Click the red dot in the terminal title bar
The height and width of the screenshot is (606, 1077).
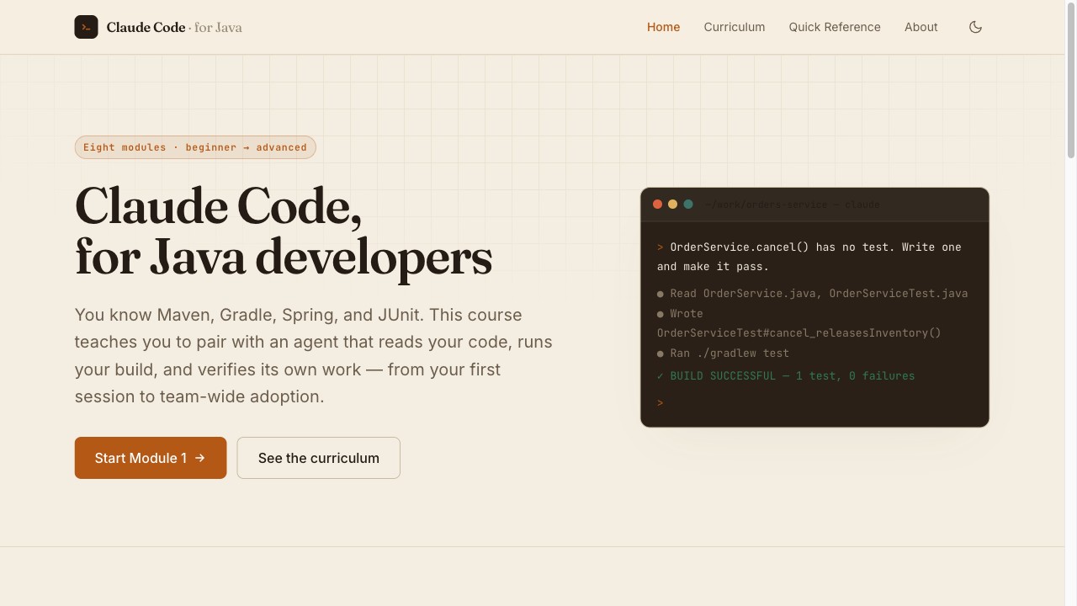657,205
